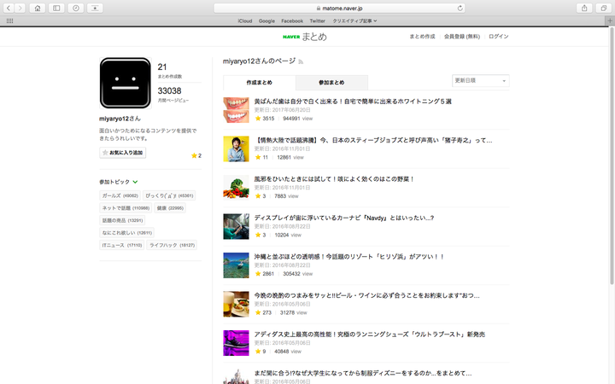The height and width of the screenshot is (384, 615).
Task: Select the なにこれ欲しい topic tag
Action: click(126, 233)
